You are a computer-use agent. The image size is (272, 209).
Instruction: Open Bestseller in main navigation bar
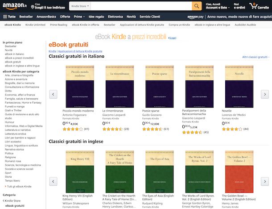click(x=26, y=17)
